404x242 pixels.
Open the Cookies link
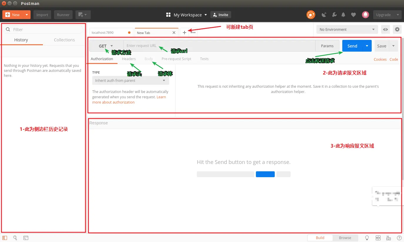click(380, 59)
